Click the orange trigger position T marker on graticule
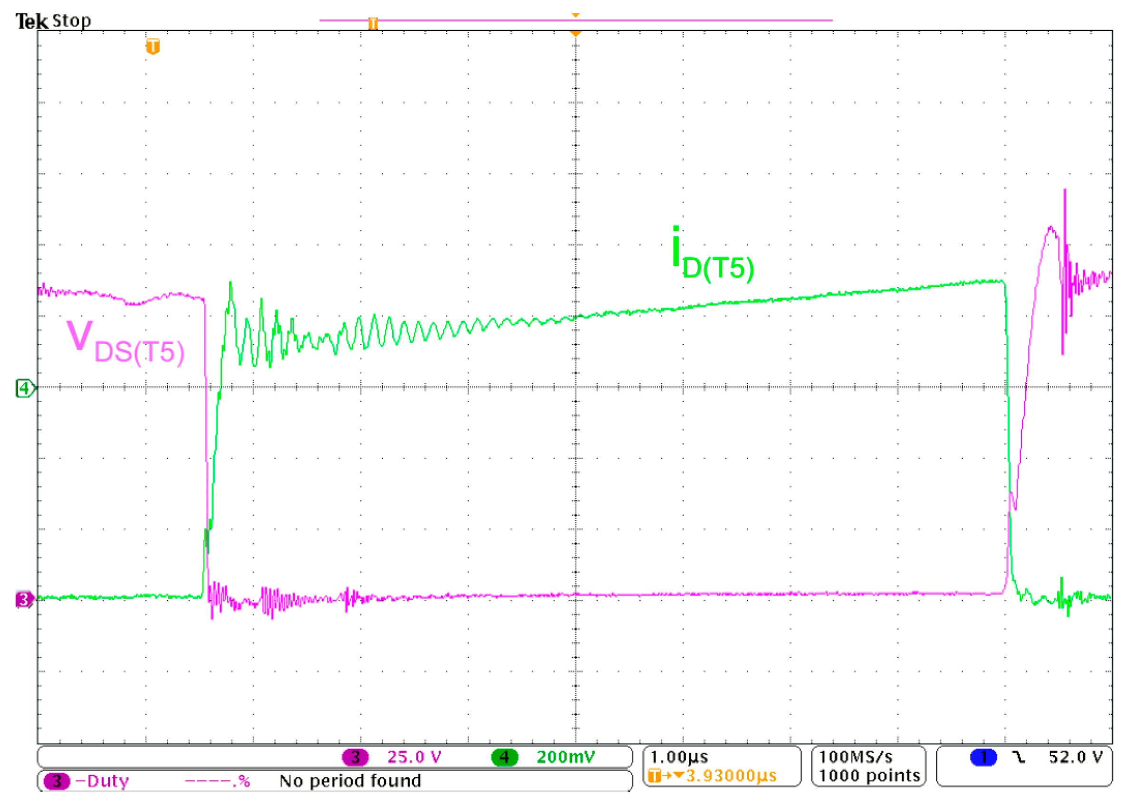Image resolution: width=1127 pixels, height=805 pixels. tap(153, 47)
